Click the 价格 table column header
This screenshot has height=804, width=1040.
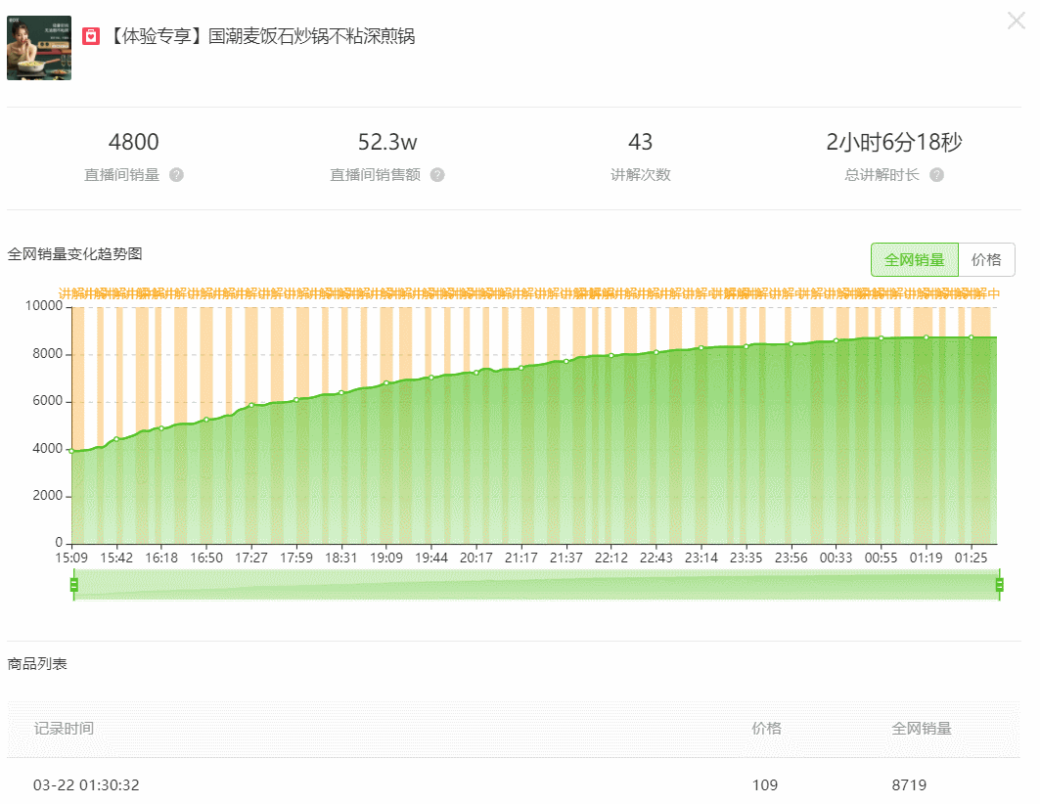point(766,729)
